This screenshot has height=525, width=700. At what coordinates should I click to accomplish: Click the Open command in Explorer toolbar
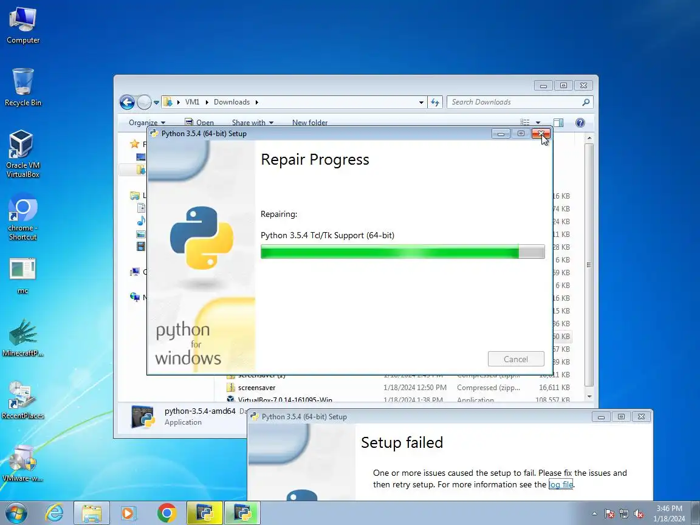tap(199, 122)
